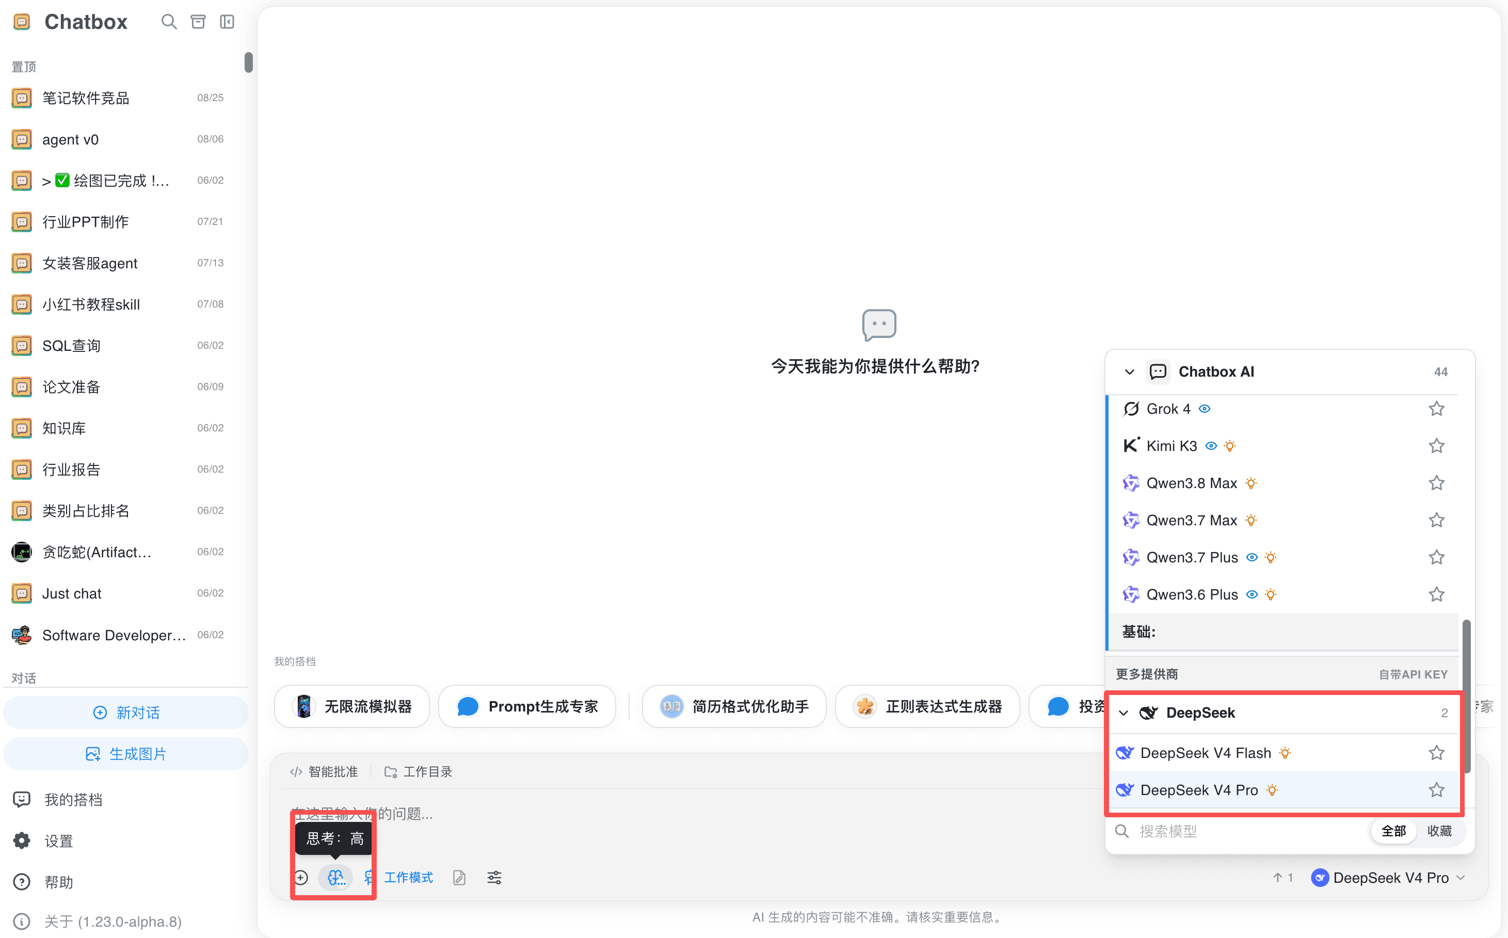Favorite DeepSeek V4 Flash with its star
The height and width of the screenshot is (938, 1508).
pos(1436,752)
